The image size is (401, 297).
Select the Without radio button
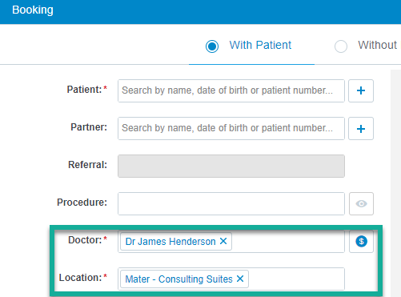click(341, 46)
